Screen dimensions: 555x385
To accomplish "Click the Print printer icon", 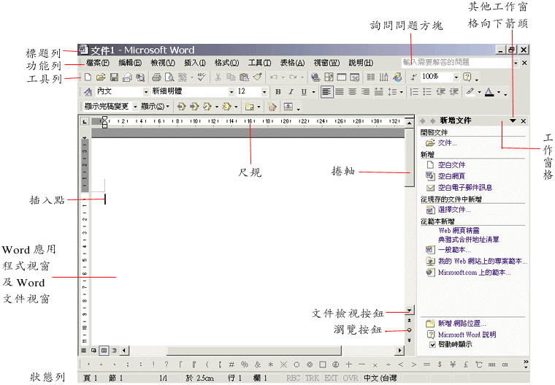I will [x=156, y=77].
